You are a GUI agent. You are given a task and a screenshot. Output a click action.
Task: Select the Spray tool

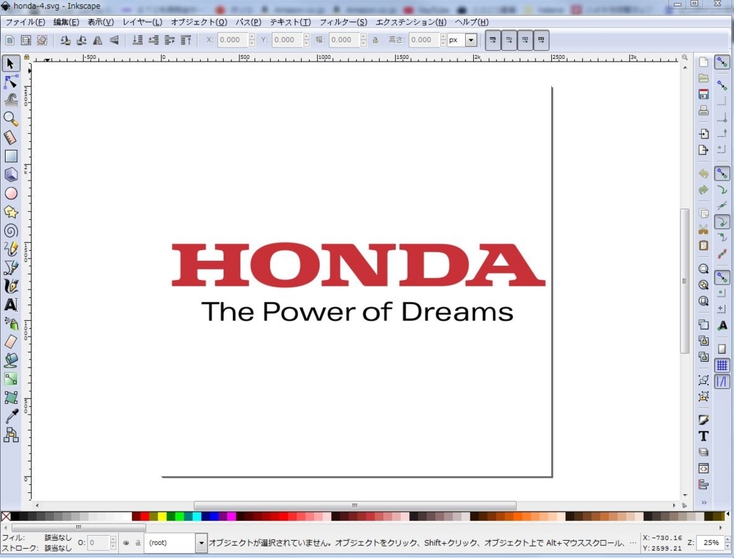(x=11, y=323)
